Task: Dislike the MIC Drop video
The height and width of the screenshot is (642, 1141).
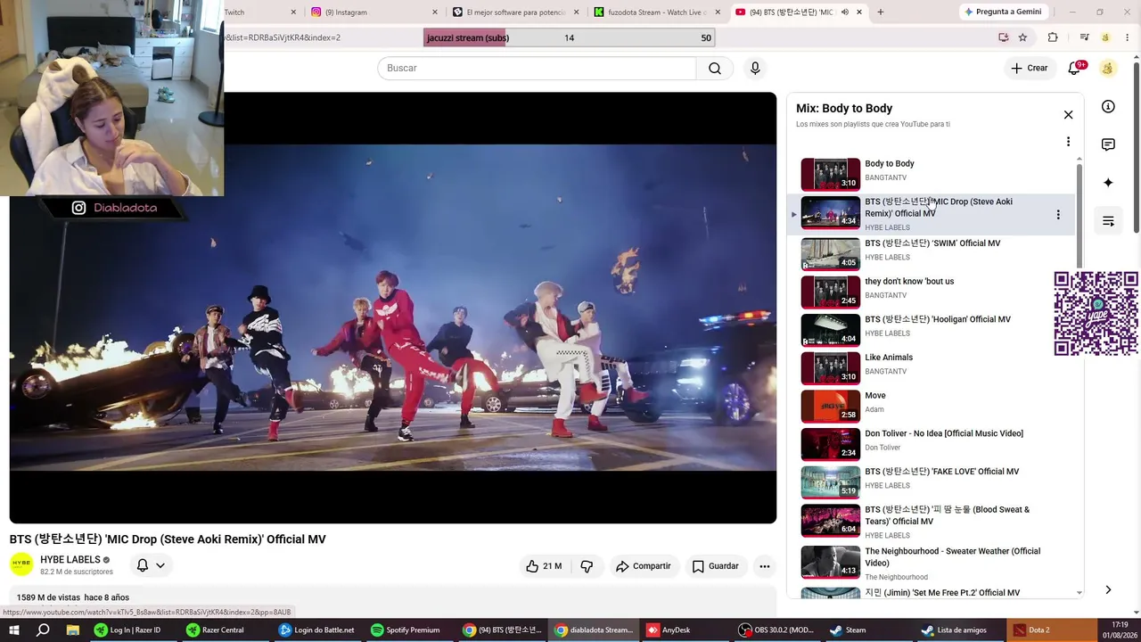Action: (587, 566)
